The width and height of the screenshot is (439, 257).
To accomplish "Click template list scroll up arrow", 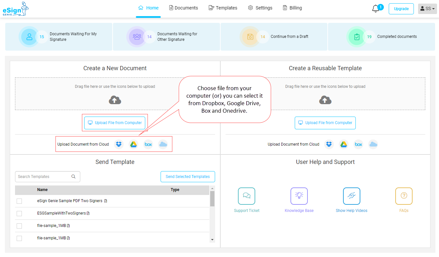I will pyautogui.click(x=212, y=188).
